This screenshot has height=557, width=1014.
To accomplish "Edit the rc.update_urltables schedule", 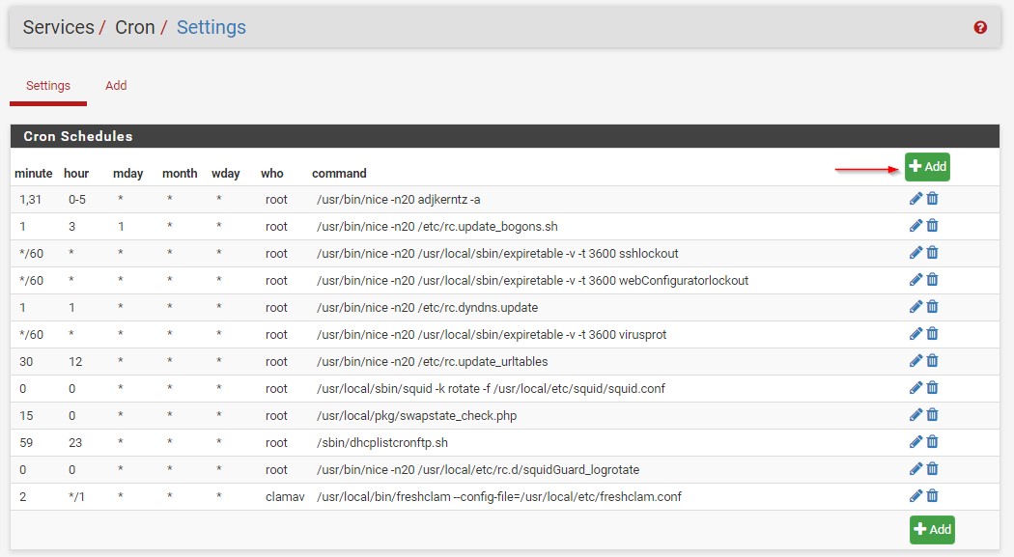I will (x=915, y=361).
